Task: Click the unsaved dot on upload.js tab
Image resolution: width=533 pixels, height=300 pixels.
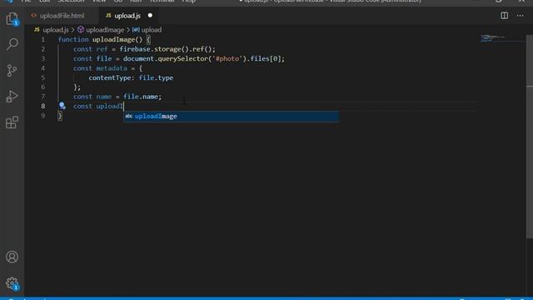Action: [x=150, y=15]
